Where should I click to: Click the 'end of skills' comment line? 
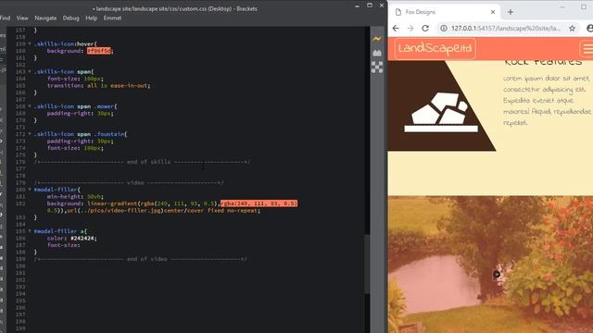pyautogui.click(x=142, y=162)
